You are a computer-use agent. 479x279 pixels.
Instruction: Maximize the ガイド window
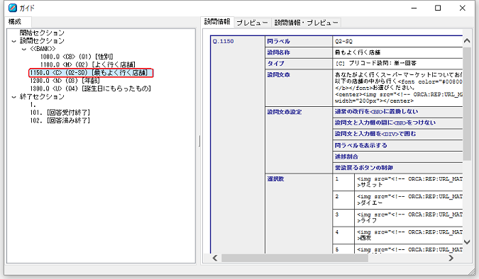tap(438, 8)
